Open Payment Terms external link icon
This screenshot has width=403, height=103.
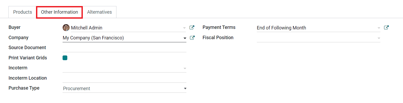(386, 28)
